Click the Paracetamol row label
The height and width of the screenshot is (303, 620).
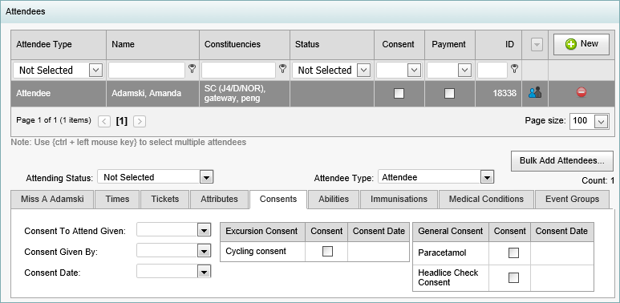pos(442,252)
